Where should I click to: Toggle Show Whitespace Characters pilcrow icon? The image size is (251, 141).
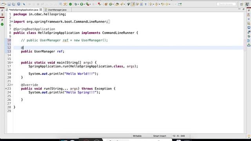tap(146, 4)
